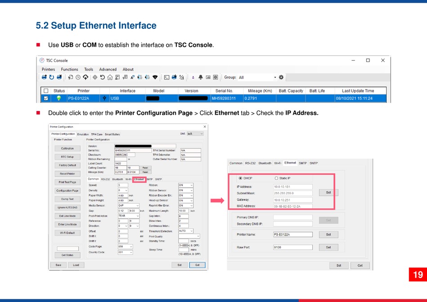Screen dimensions: 427x302
Task: Click the Printer Name input field
Action: [x=293, y=235]
